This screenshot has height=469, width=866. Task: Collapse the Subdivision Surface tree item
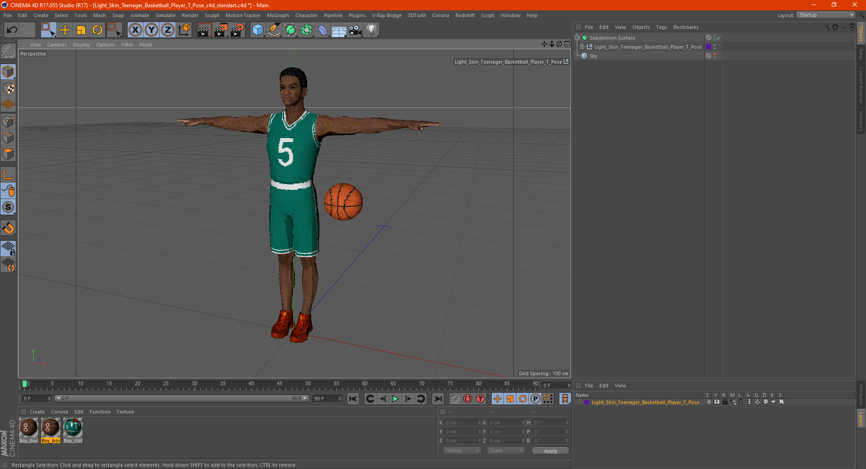pos(577,38)
